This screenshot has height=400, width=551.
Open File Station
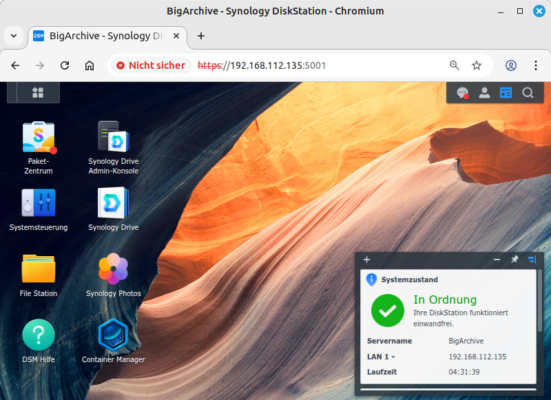(39, 269)
